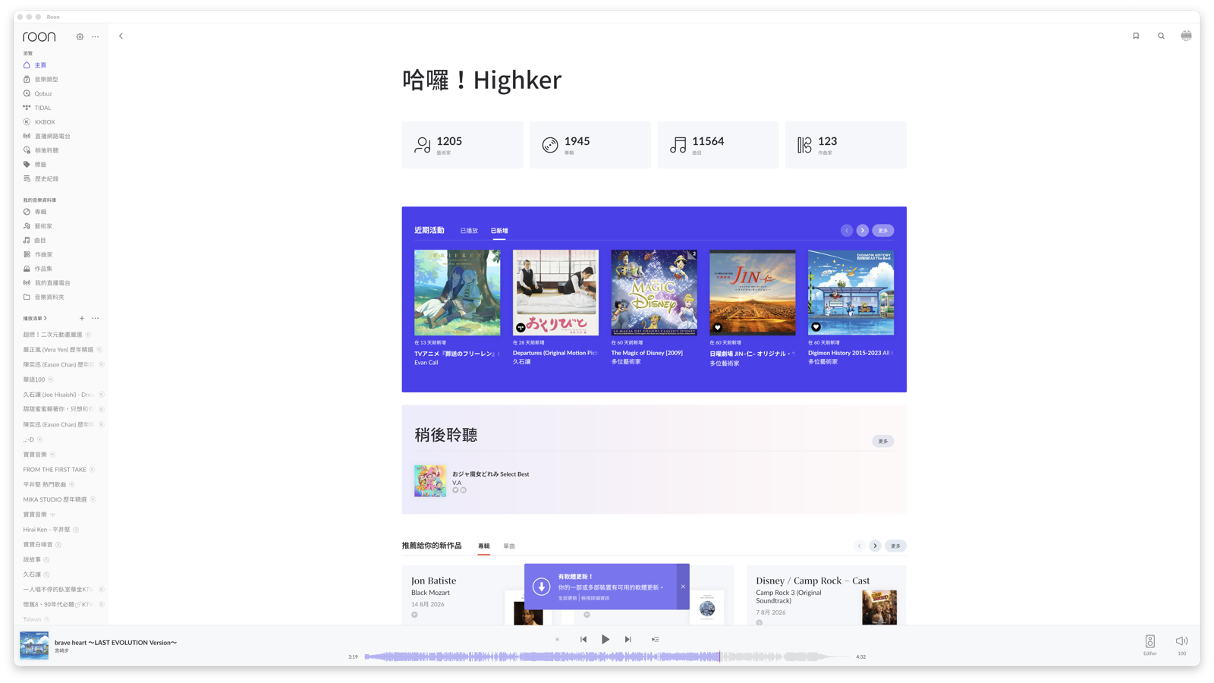The width and height of the screenshot is (1214, 683).
Task: Open KKBOX in the sidebar
Action: tap(45, 121)
